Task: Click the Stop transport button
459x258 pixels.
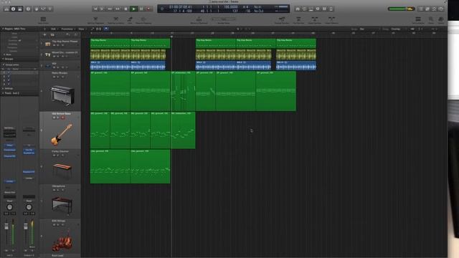Action: tap(126, 9)
